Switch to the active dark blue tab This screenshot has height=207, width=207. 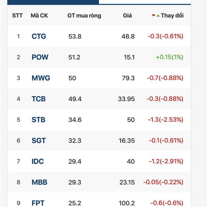(53, 2)
